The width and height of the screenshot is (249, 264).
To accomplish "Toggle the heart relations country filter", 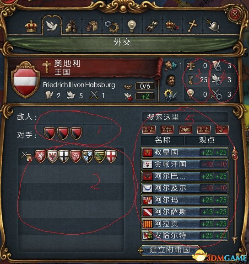I will (x=185, y=129).
